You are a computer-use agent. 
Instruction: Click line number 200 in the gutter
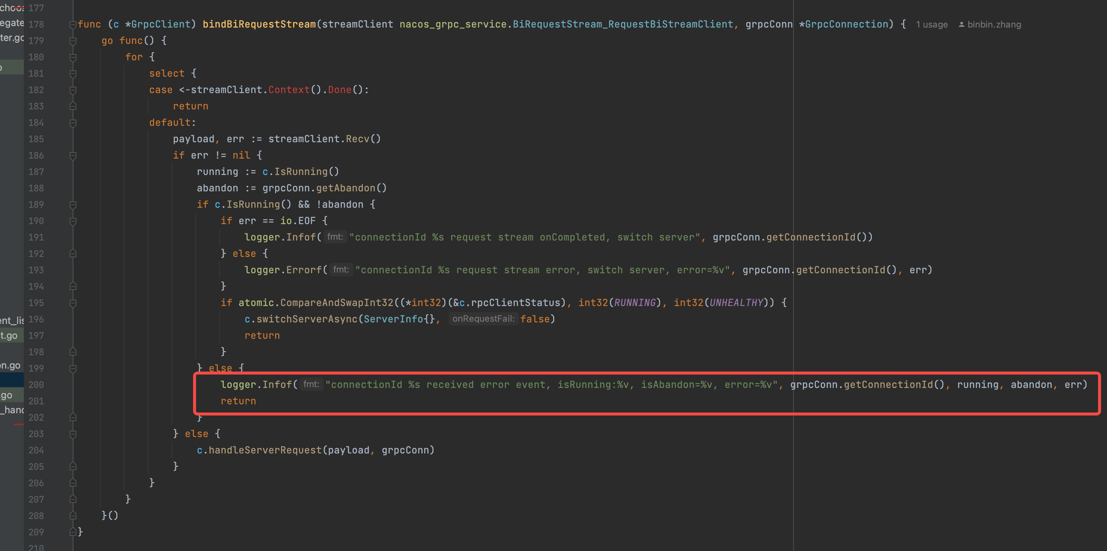pyautogui.click(x=36, y=385)
